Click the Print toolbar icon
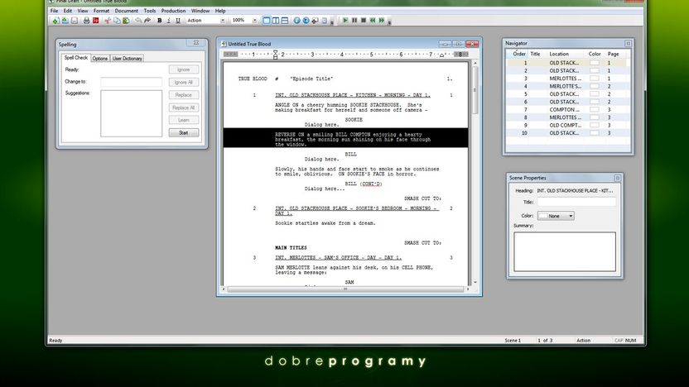This screenshot has height=387, width=689. (87, 21)
